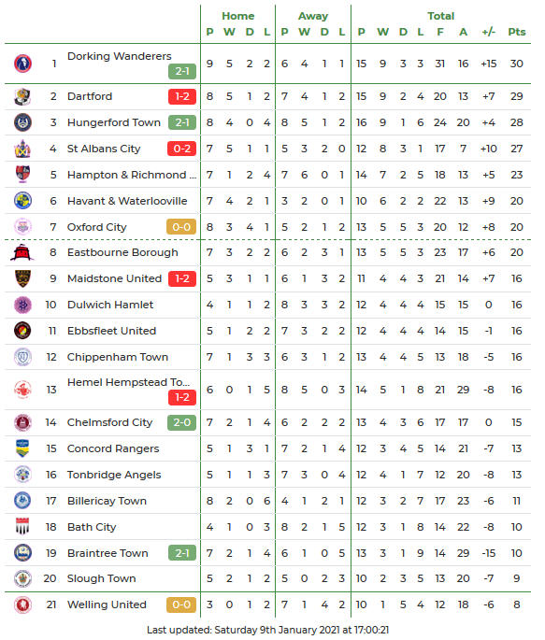Select the Home column group header
The image size is (545, 640).
click(238, 16)
